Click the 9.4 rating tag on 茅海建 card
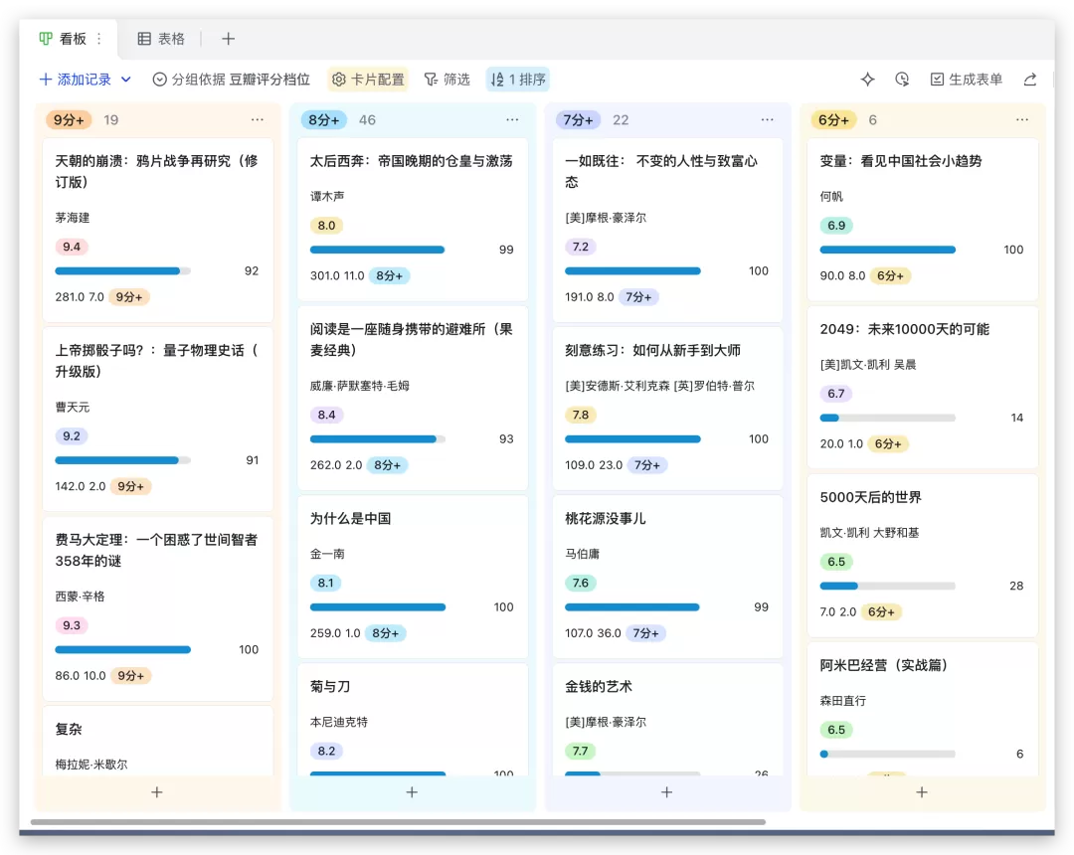Viewport: 1074px width, 855px height. (x=72, y=247)
